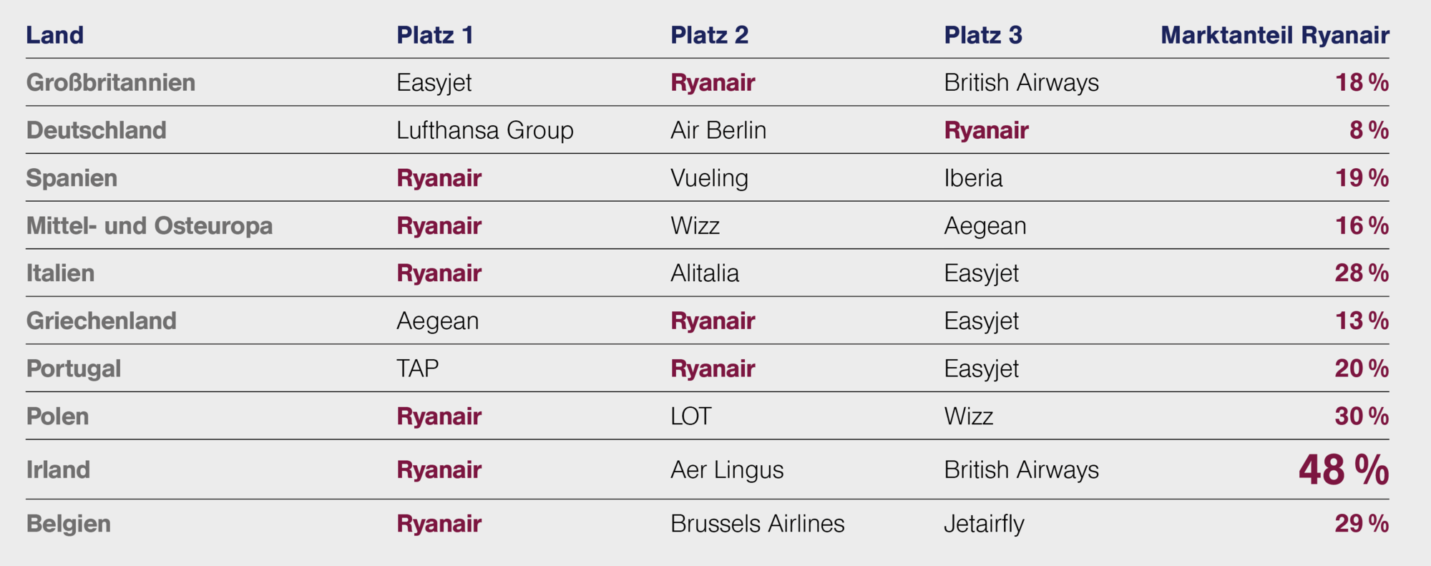Click the Marktanteil Ryanair header
This screenshot has width=1431, height=566.
(1275, 35)
